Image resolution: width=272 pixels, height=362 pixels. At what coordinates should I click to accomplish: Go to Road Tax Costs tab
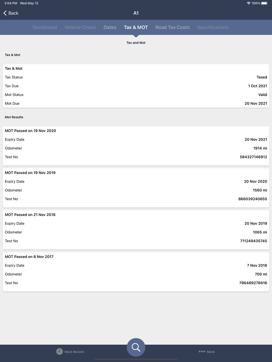172,27
